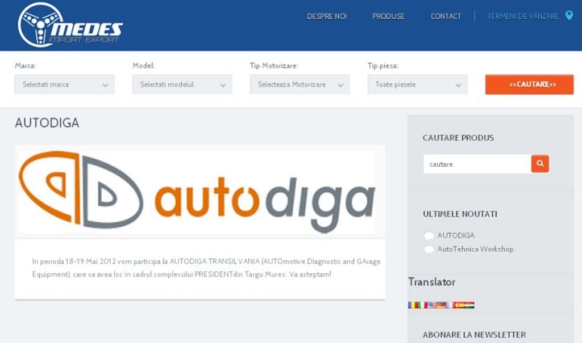Image resolution: width=582 pixels, height=343 pixels.
Task: Click the AUTODIGA article heading
Action: 47,123
